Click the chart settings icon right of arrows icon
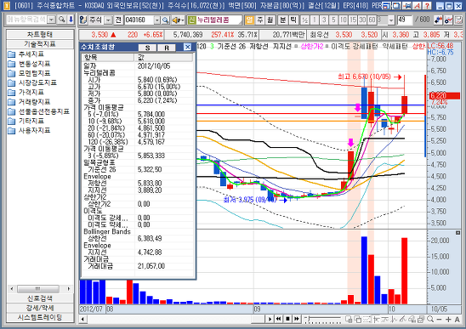The width and height of the screenshot is (466, 329). 448,20
